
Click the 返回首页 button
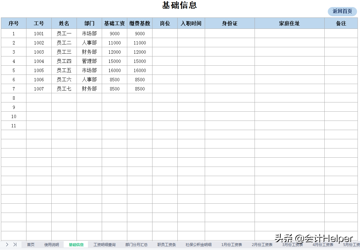[342, 11]
